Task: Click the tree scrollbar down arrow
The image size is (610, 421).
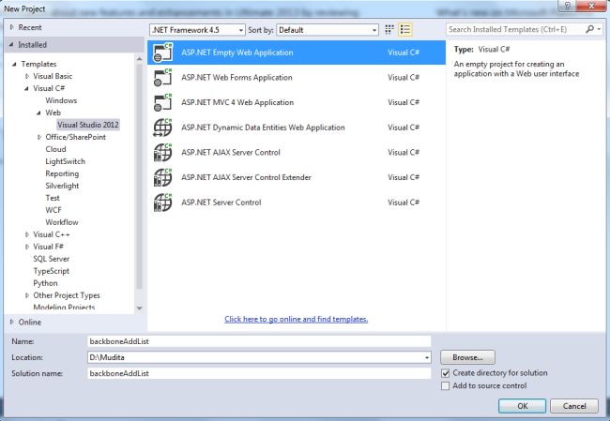Action: coord(139,308)
